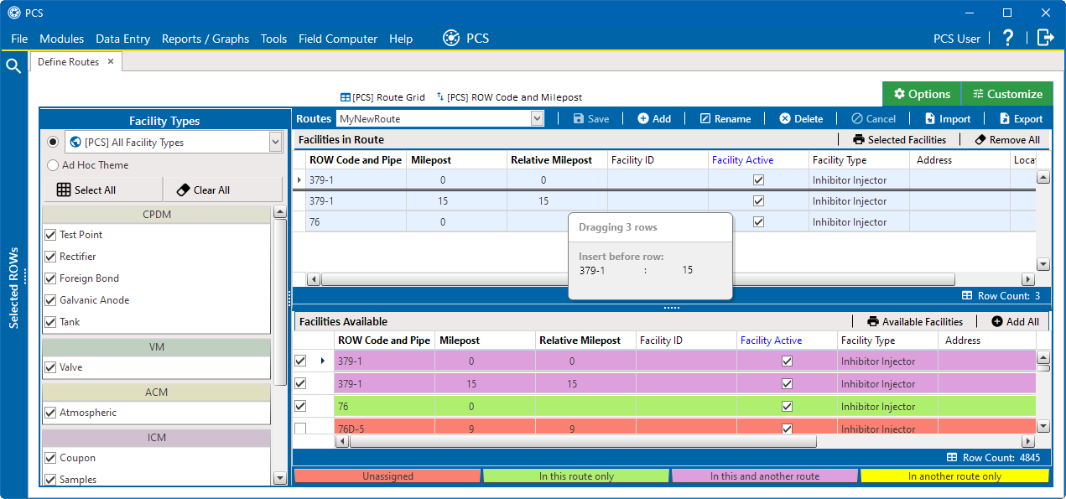The image size is (1066, 499).
Task: Uncheck the Samples checkbox
Action: [x=50, y=480]
